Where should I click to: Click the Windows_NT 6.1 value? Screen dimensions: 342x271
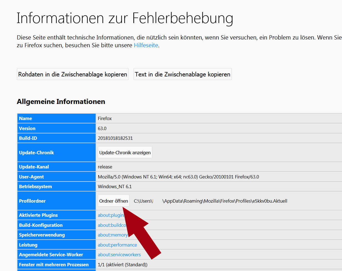115,187
